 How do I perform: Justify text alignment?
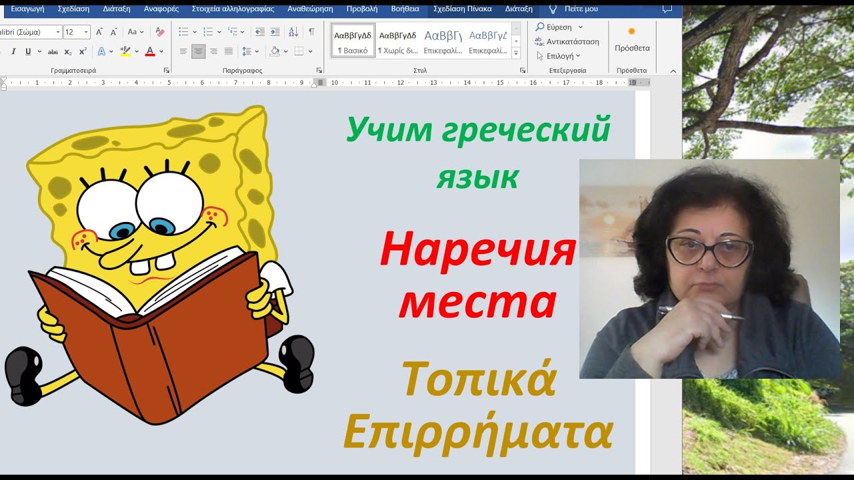click(x=228, y=51)
